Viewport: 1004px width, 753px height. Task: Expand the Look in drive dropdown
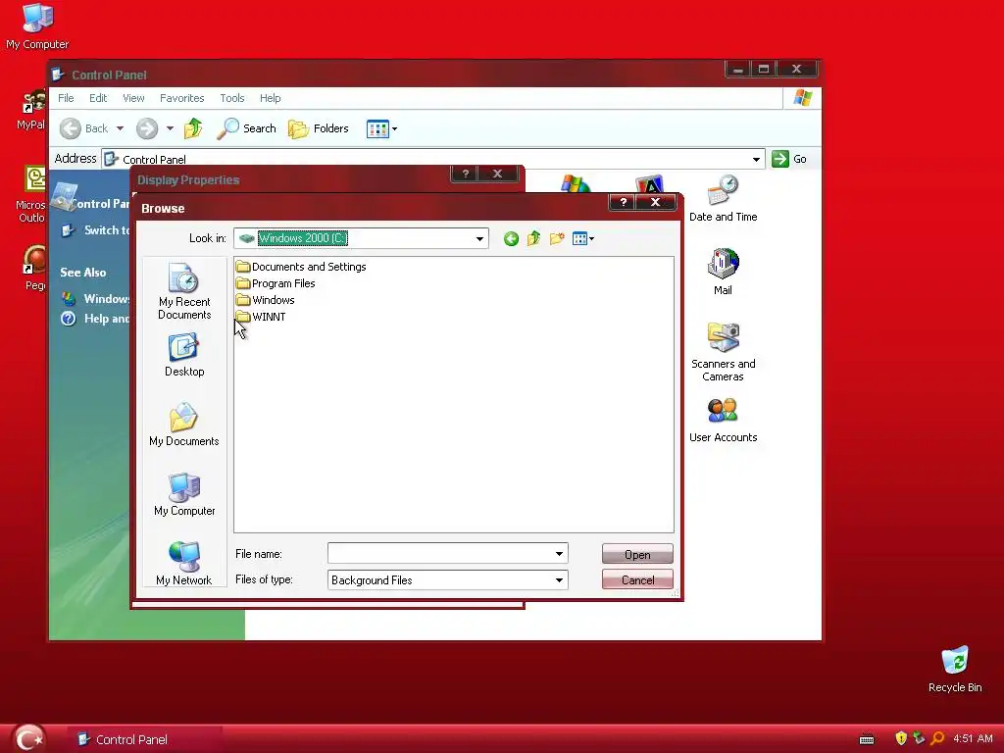pos(479,239)
